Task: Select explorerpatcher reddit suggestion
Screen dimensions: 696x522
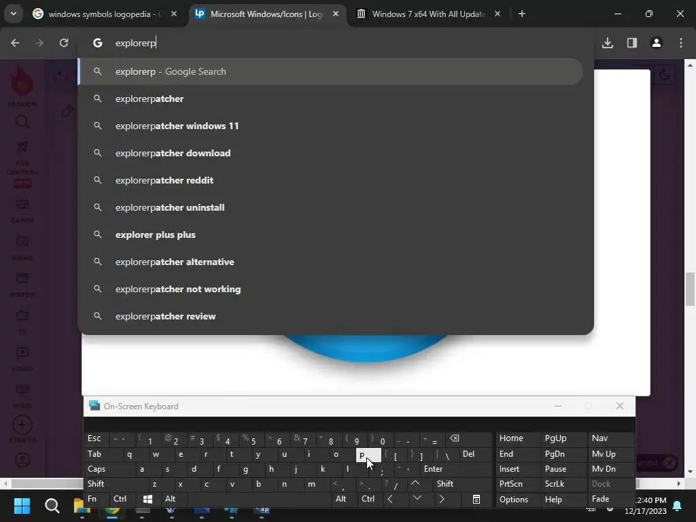Action: 330,180
